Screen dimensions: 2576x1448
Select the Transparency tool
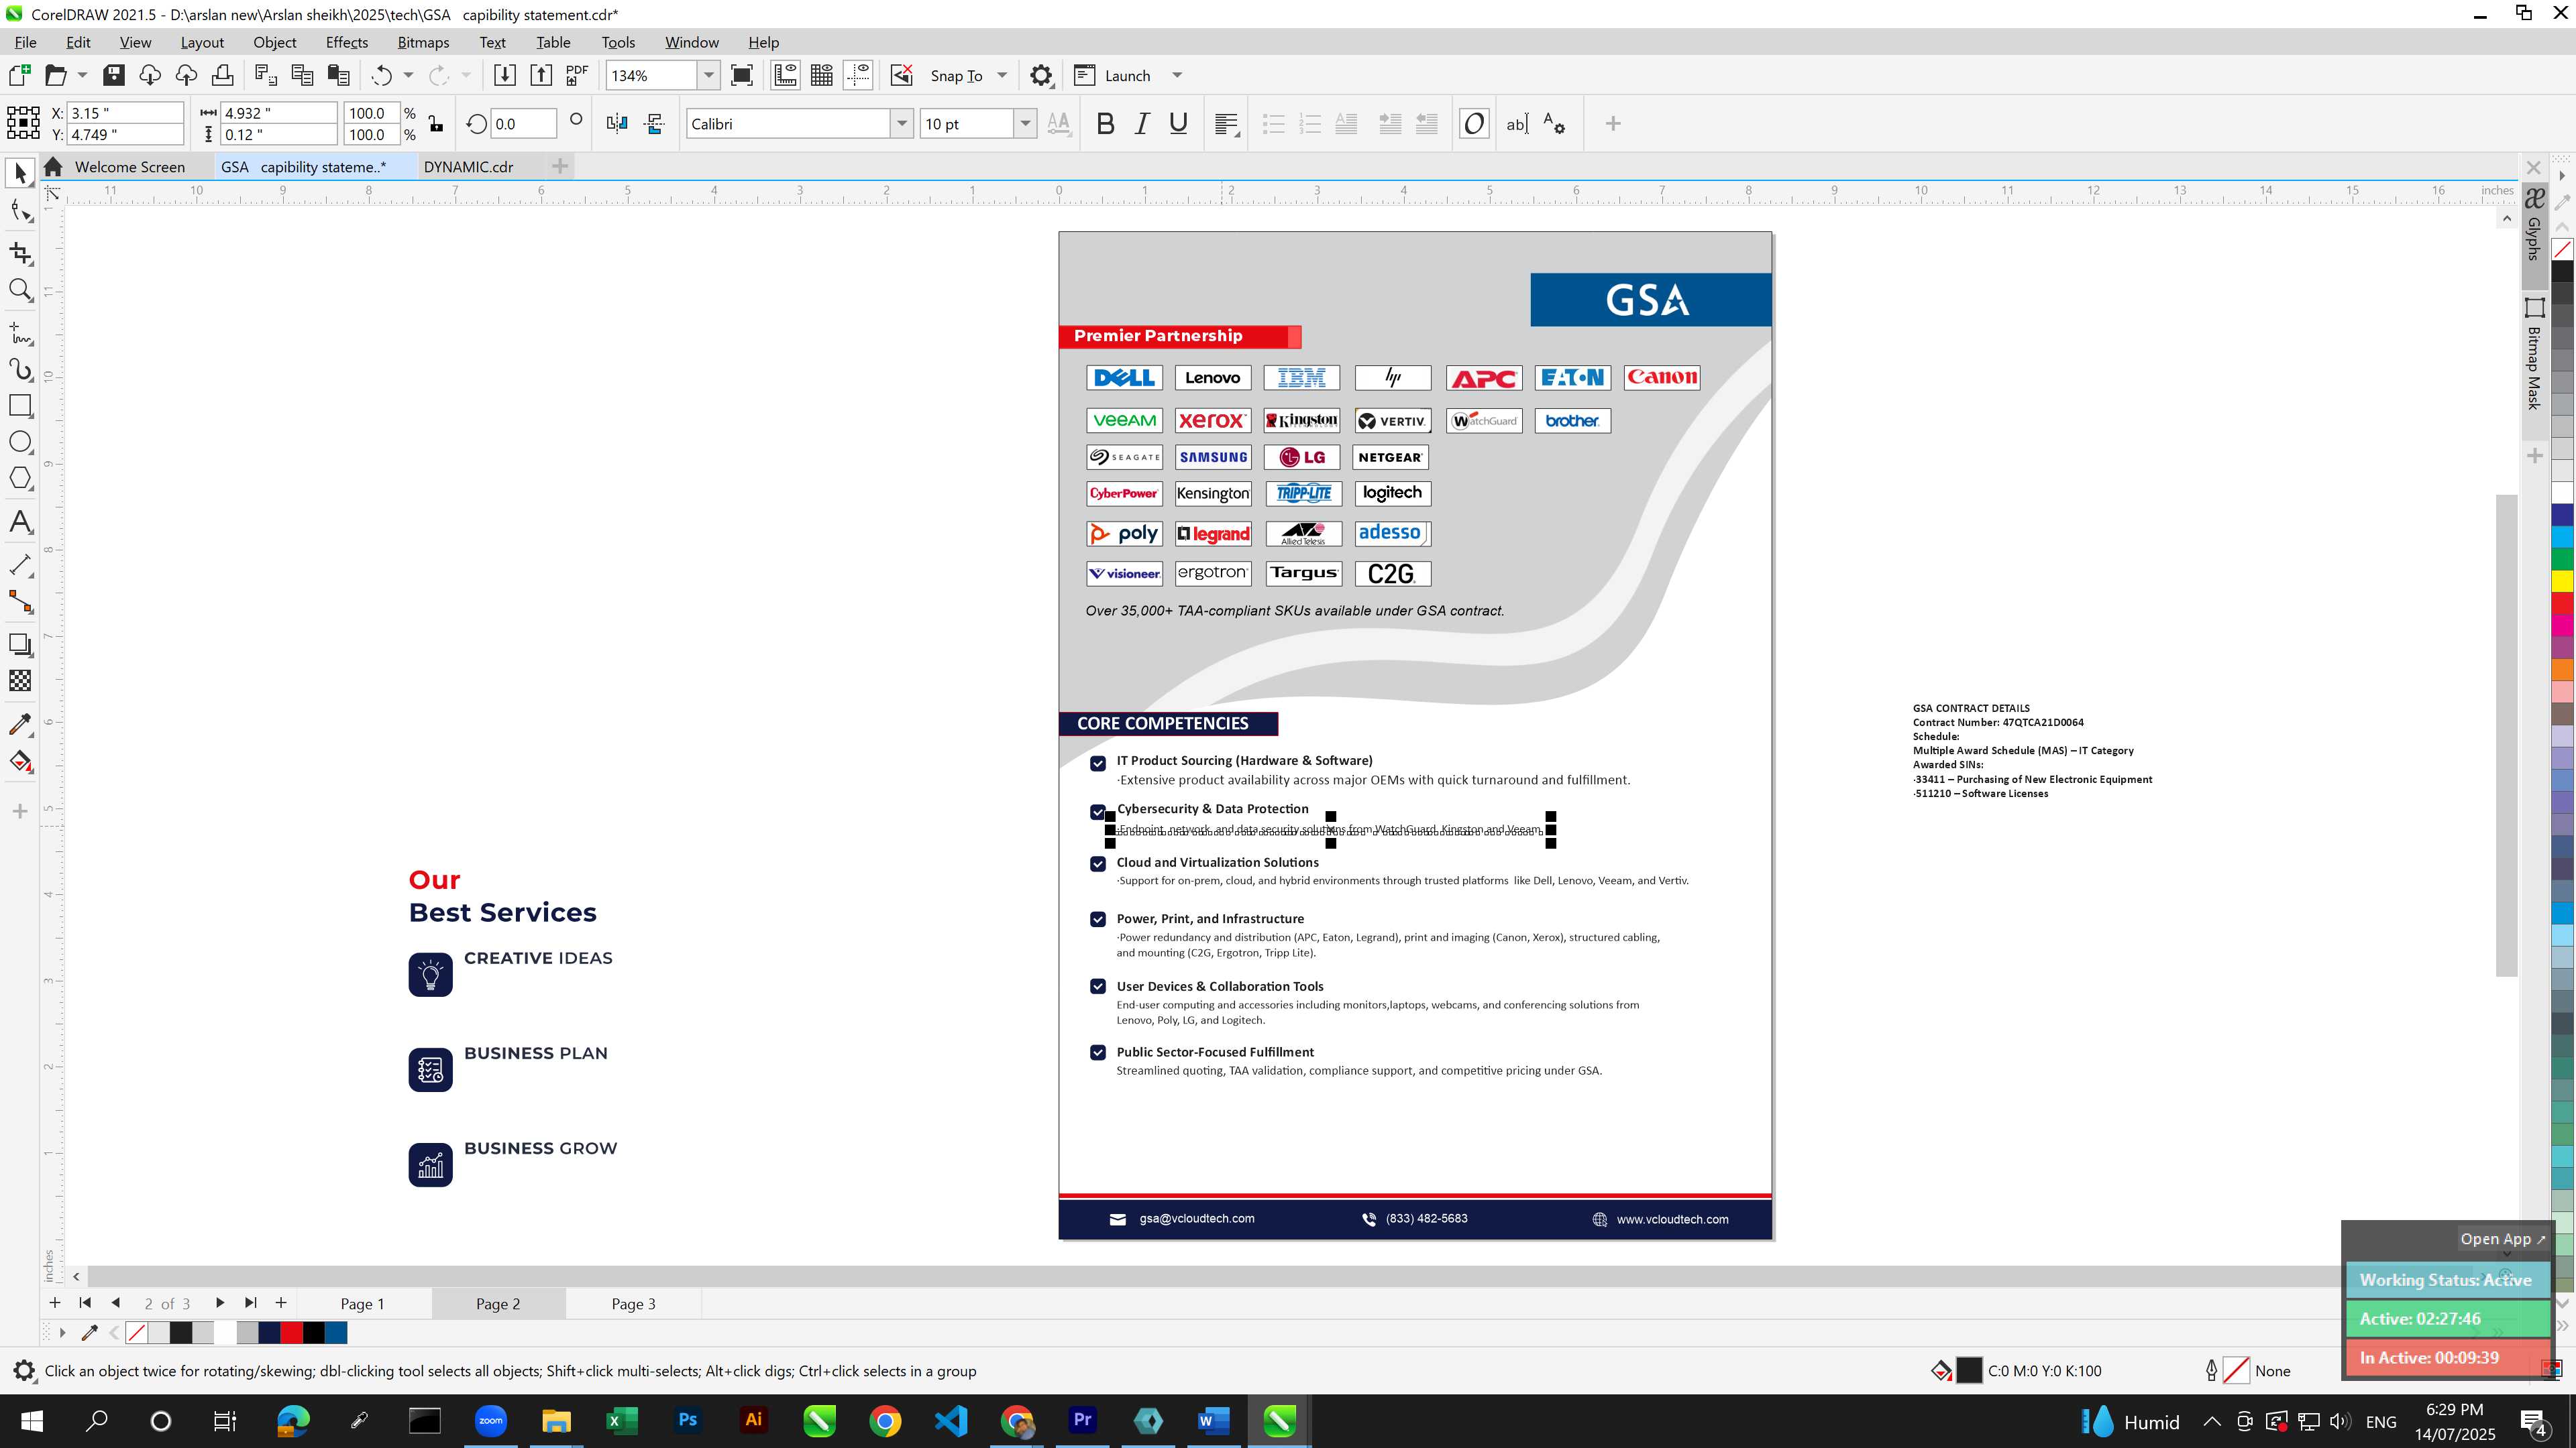click(20, 682)
